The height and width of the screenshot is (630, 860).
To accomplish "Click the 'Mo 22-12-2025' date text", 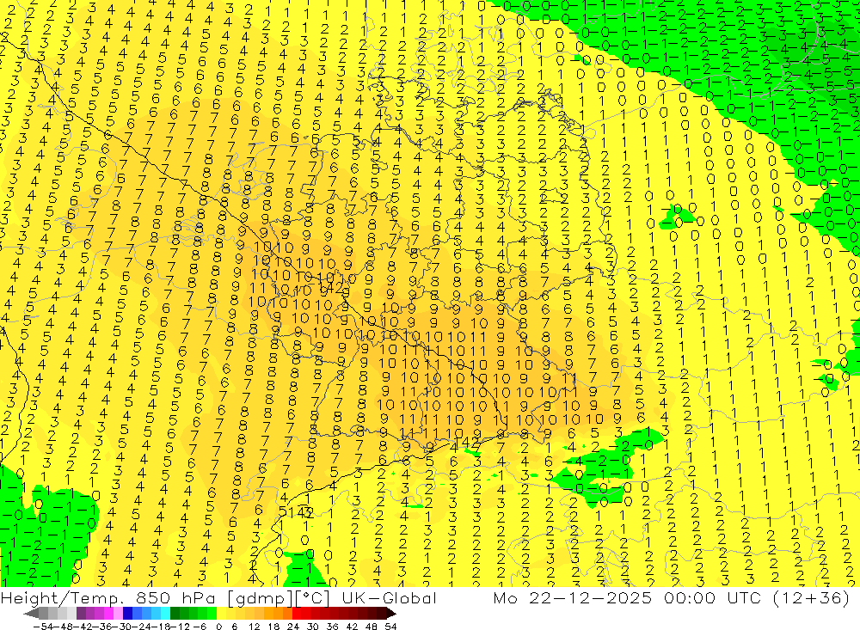I will pos(573,597).
